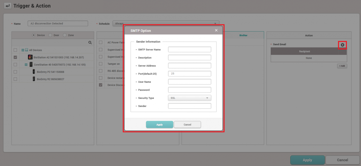This screenshot has height=166, width=361.
Task: Close the SMTP Option dialog
Action: 216,30
